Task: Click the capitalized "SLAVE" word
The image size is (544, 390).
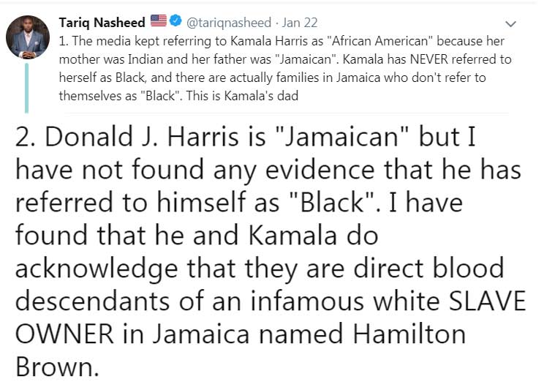Action: [488, 301]
